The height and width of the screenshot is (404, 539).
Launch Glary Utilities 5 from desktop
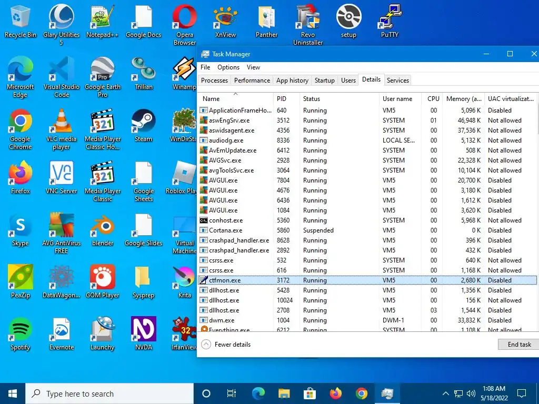coord(61,25)
